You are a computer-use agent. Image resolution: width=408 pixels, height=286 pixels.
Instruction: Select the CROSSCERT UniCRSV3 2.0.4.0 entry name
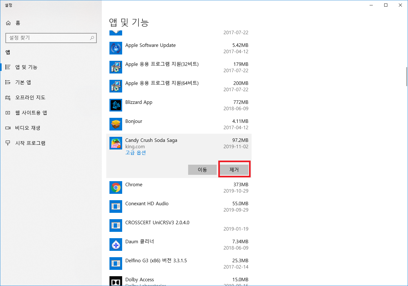pos(157,223)
